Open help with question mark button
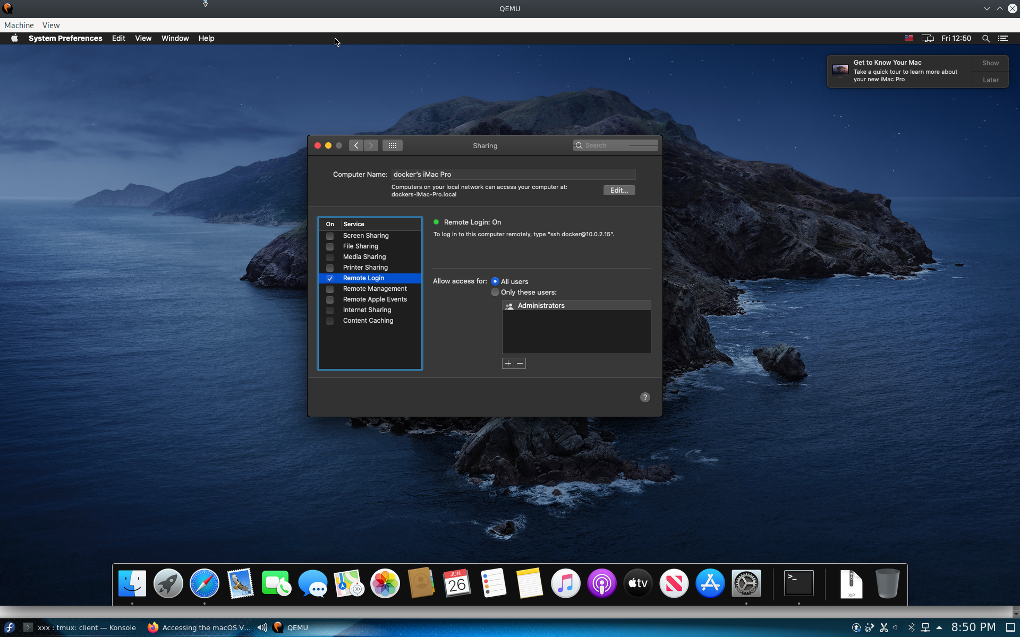 (645, 398)
